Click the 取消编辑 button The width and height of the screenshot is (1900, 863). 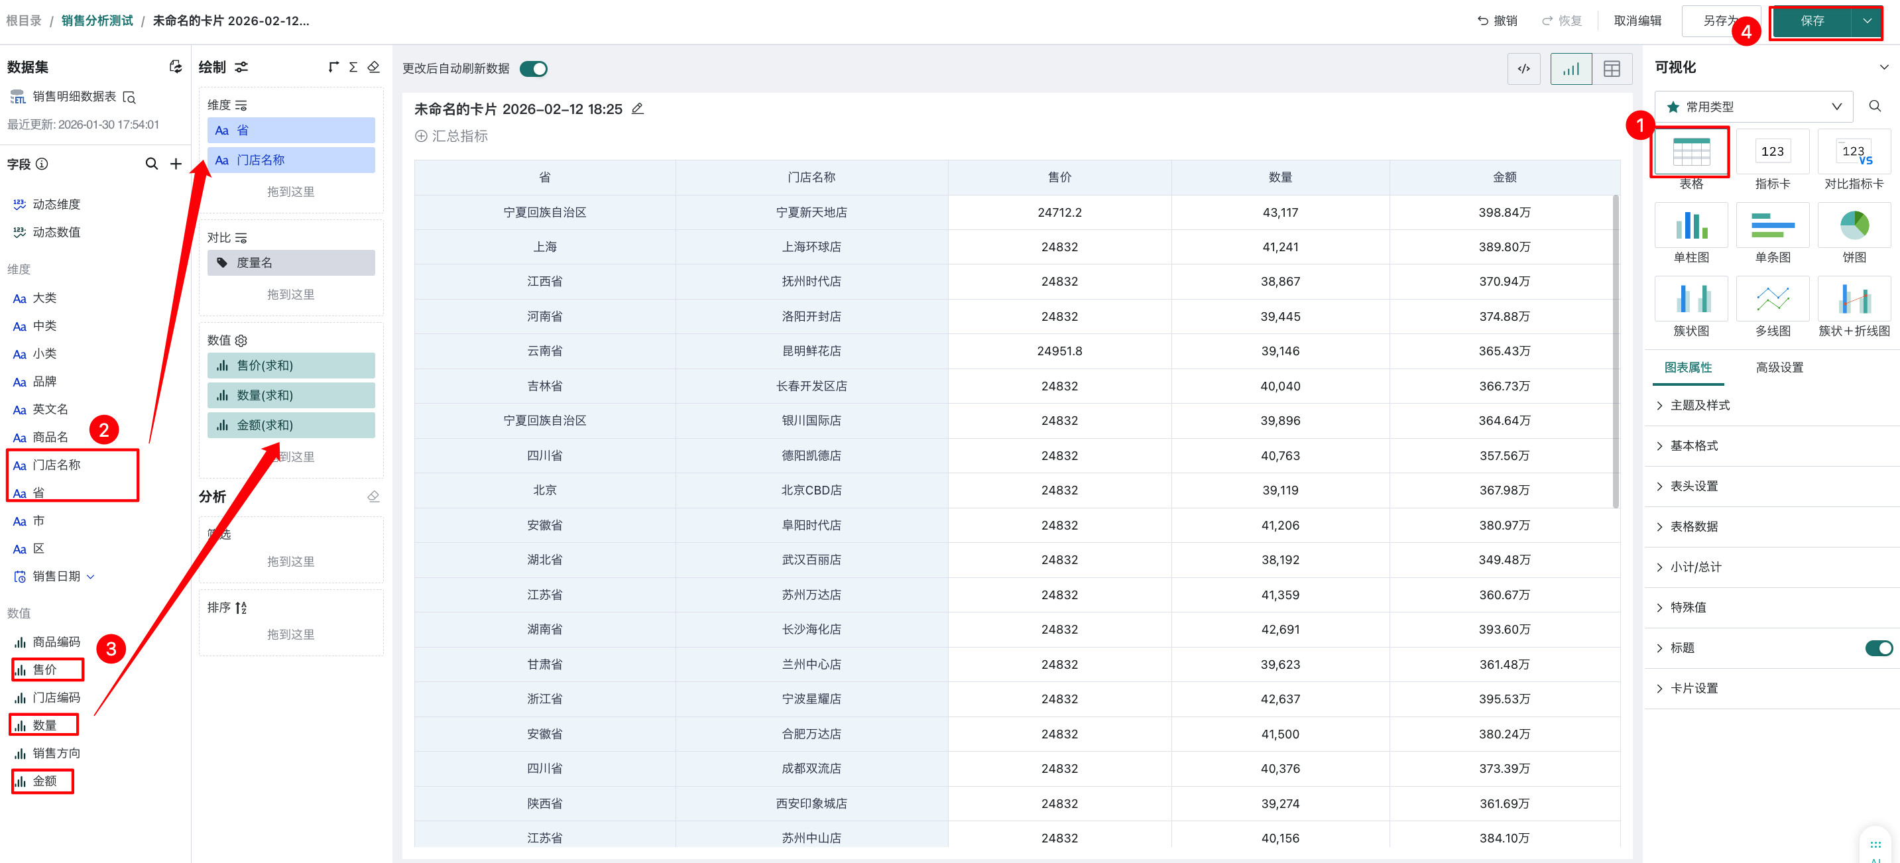click(x=1637, y=21)
